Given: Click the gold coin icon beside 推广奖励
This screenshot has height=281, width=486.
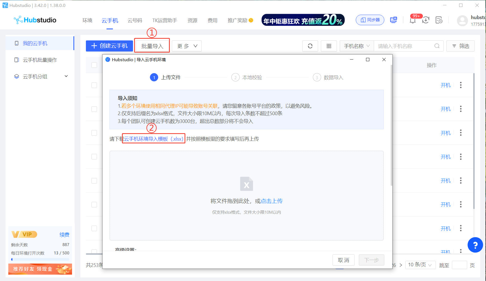Looking at the screenshot, I should (251, 20).
